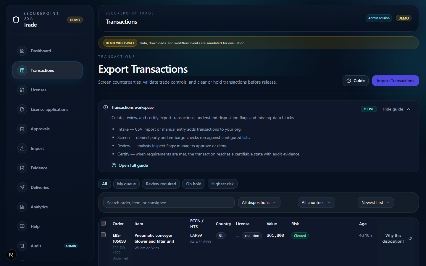Click the Cleared risk badge
This screenshot has width=426, height=266.
(300, 236)
